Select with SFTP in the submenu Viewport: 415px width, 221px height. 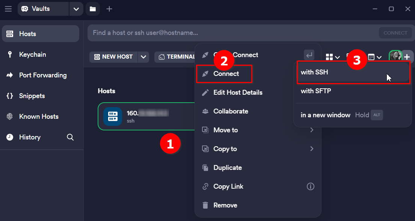coord(353,91)
